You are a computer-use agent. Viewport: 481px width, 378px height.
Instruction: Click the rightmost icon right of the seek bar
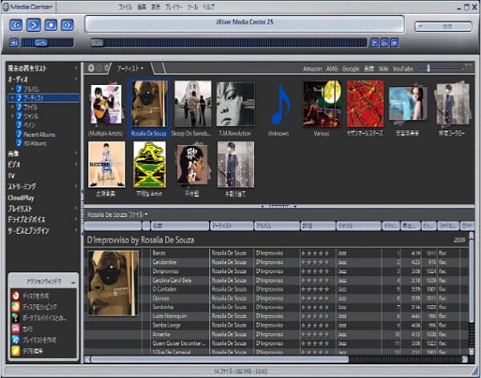point(394,43)
